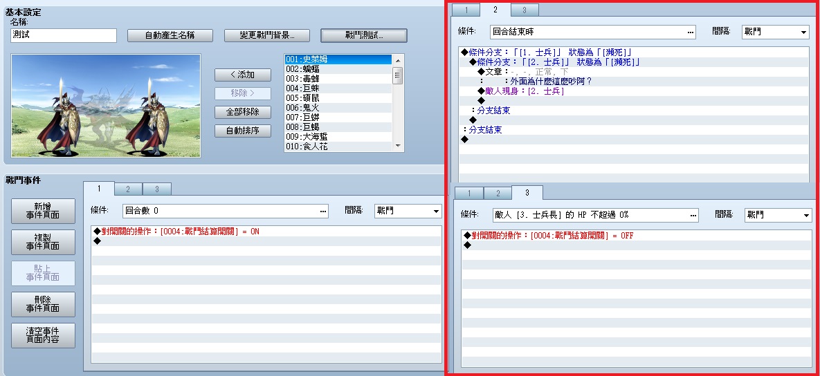Open condition editor for 回合數 0
Viewport: 820px width, 376px height.
[x=323, y=211]
